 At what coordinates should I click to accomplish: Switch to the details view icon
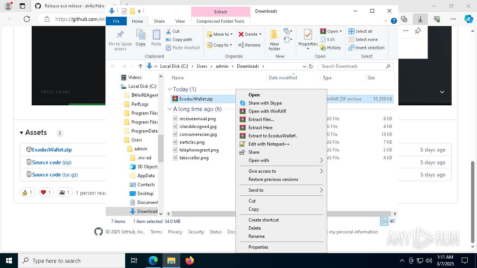384,221
